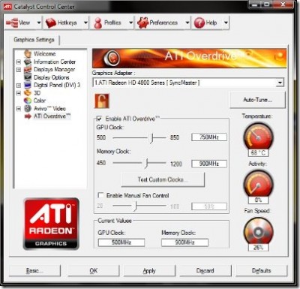Image resolution: width=300 pixels, height=289 pixels.
Task: Uncheck Enable ATI Overdrive checkbox
Action: click(100, 119)
